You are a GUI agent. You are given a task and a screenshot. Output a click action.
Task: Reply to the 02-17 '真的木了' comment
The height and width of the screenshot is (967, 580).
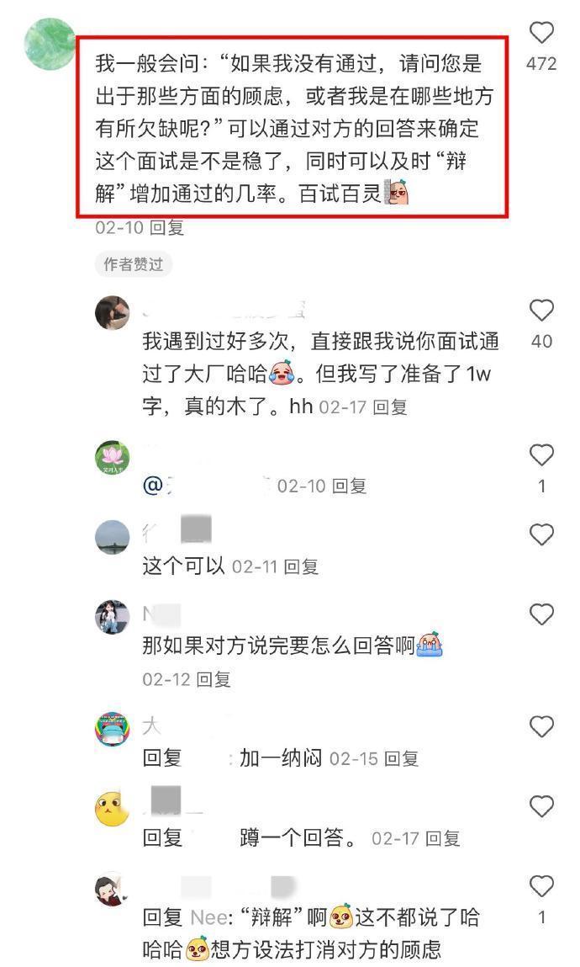[390, 407]
